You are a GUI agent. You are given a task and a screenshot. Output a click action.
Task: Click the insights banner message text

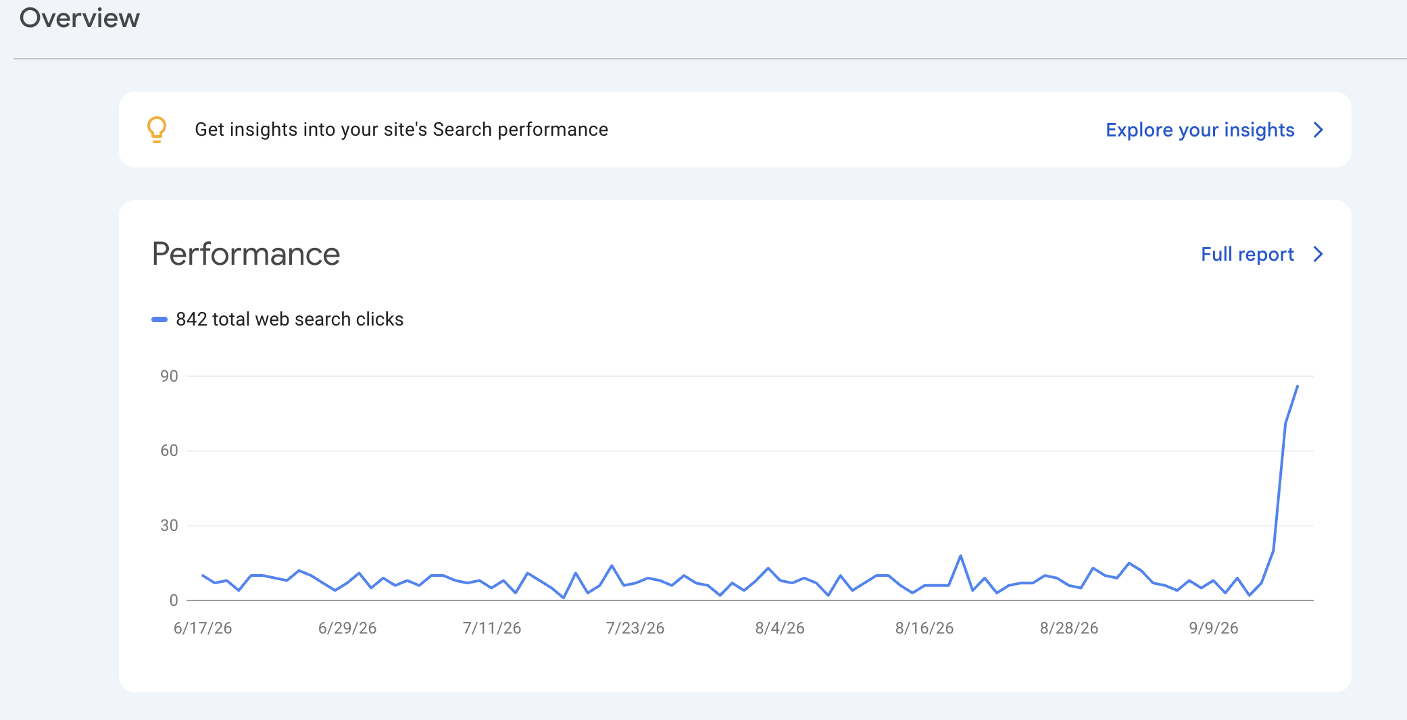(x=401, y=129)
